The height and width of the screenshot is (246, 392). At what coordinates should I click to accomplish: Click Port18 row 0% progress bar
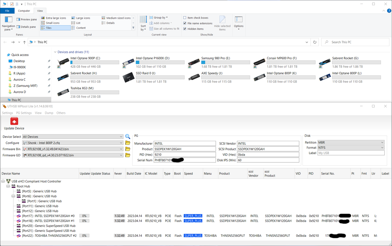click(x=84, y=221)
